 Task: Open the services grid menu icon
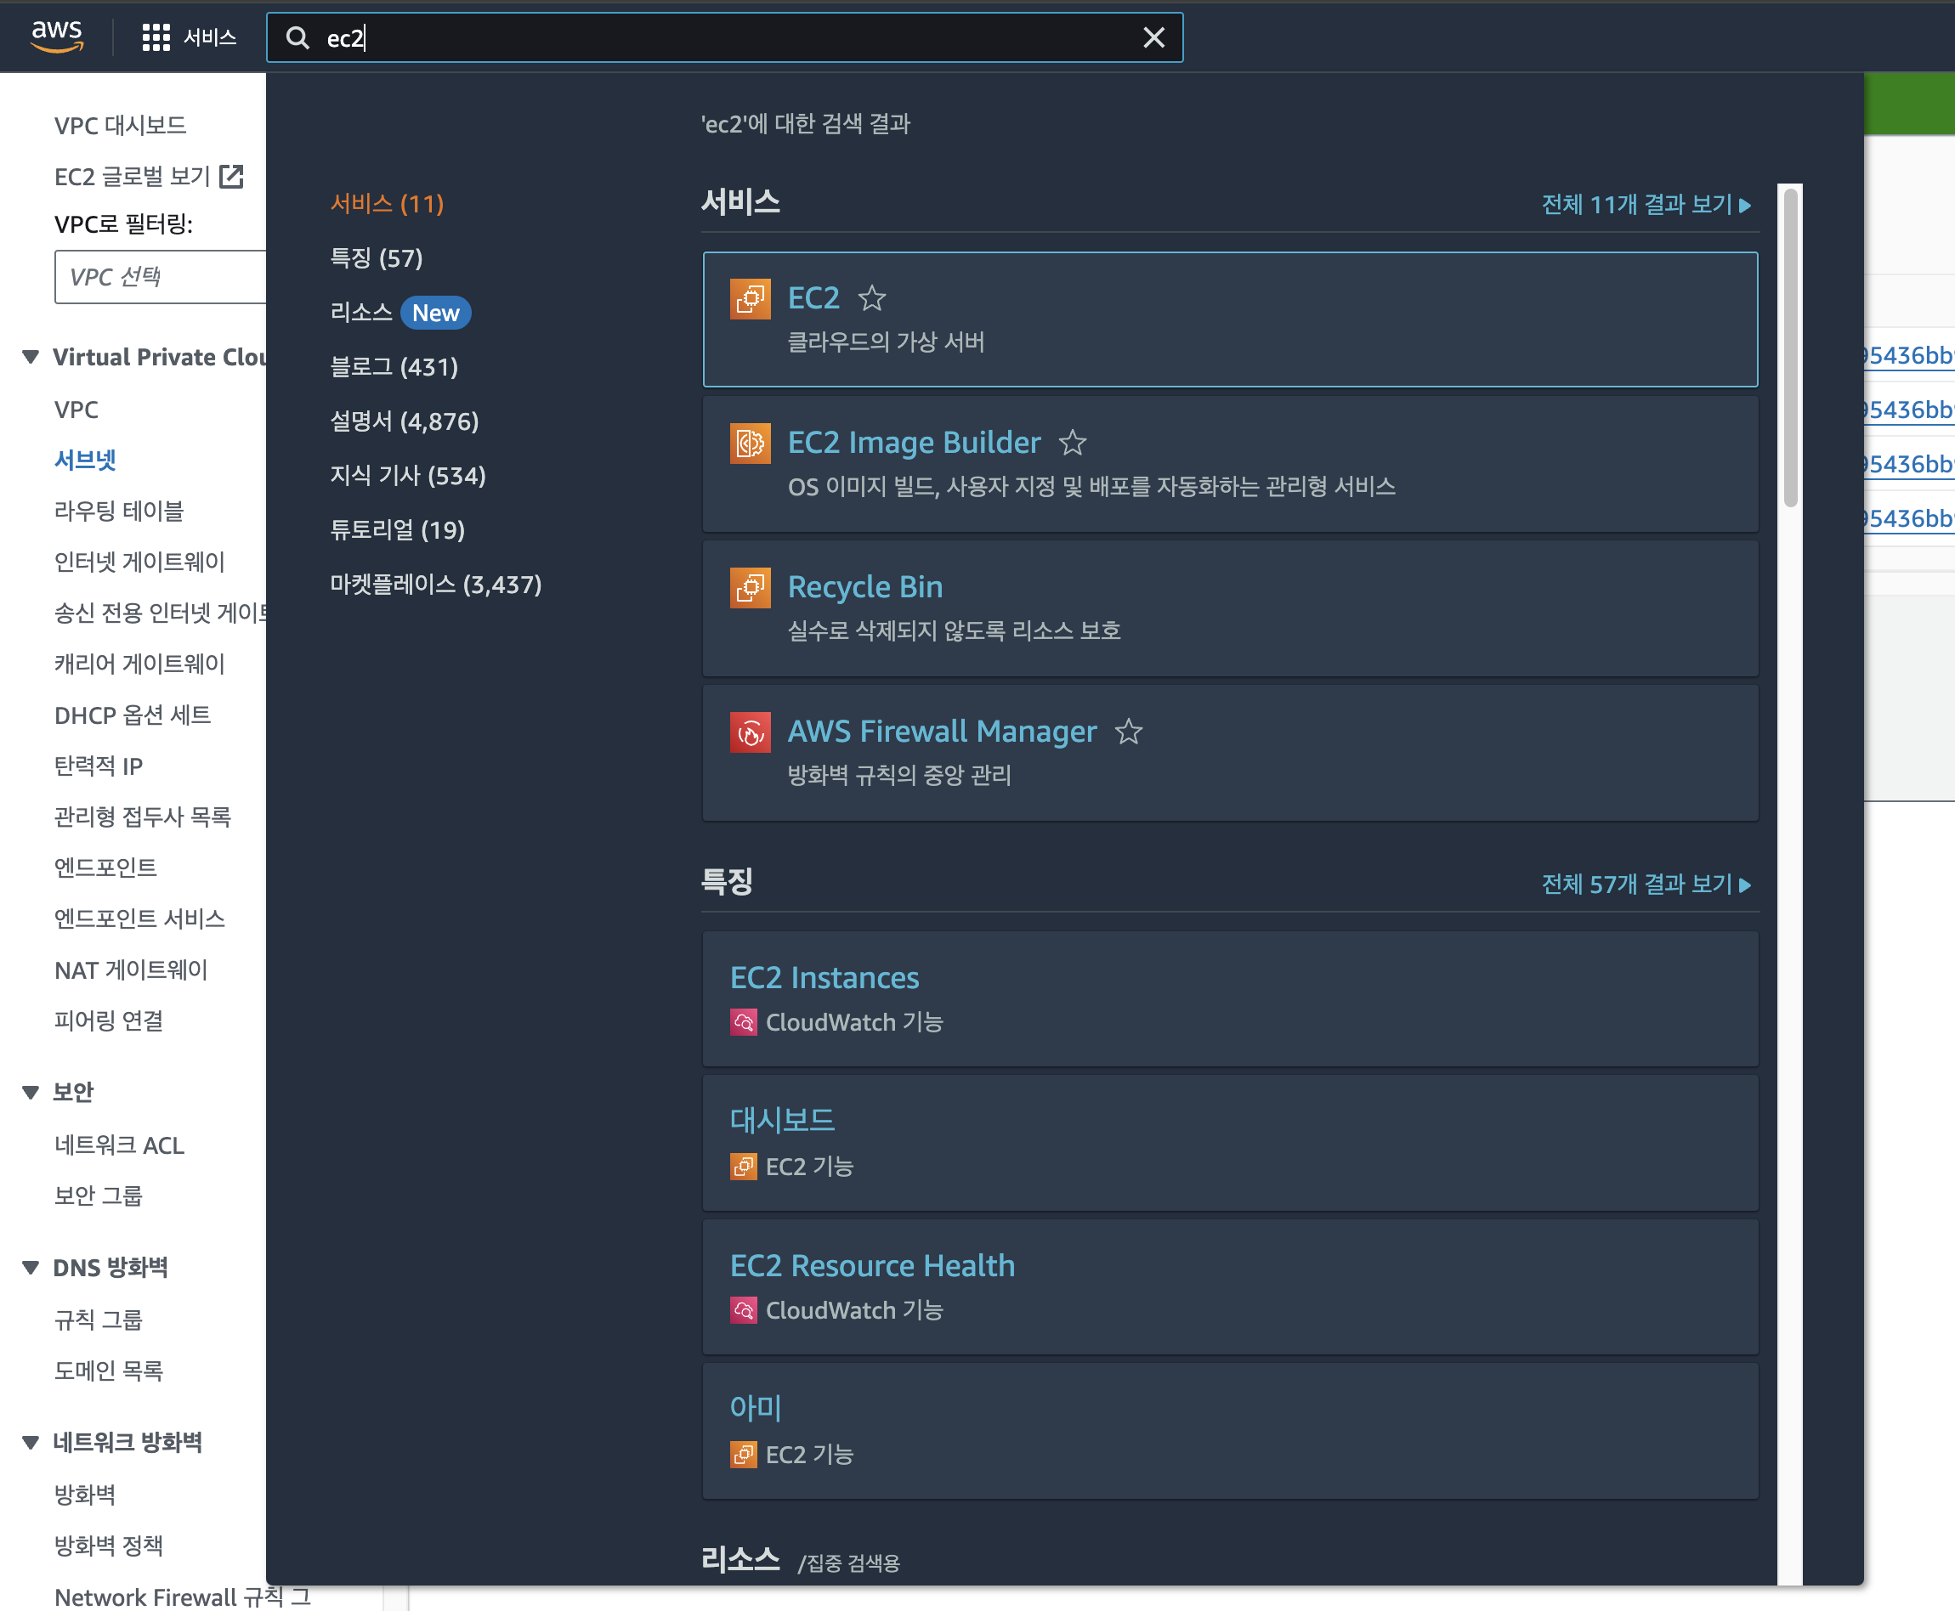tap(156, 37)
